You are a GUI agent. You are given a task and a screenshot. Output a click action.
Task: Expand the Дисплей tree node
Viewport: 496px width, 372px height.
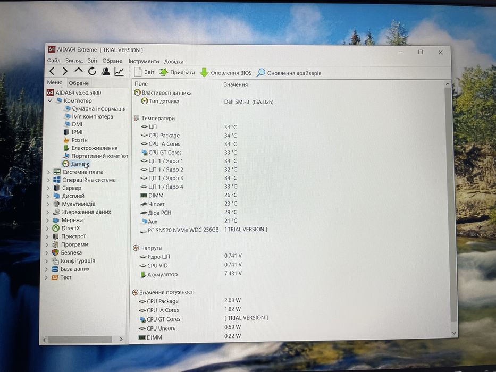coord(48,196)
